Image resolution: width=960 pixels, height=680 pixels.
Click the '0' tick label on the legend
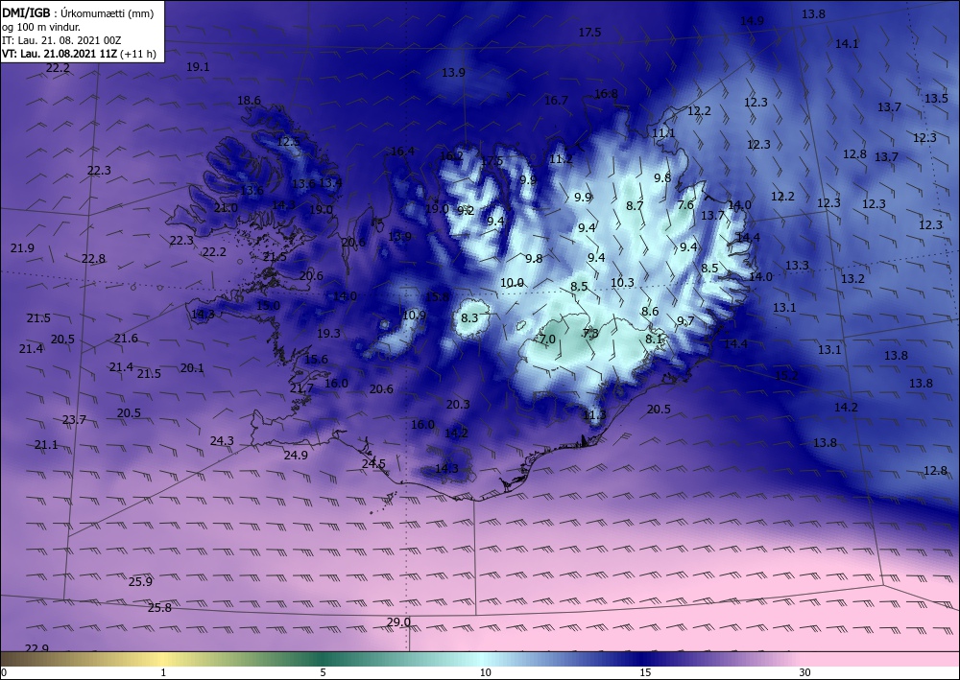(4, 673)
